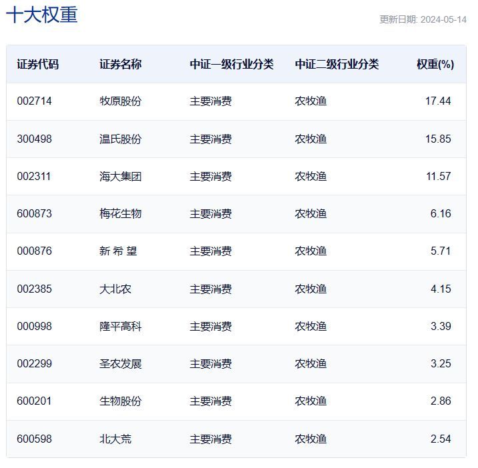The width and height of the screenshot is (478, 468).
Task: Select stock code 002385
Action: pos(35,289)
